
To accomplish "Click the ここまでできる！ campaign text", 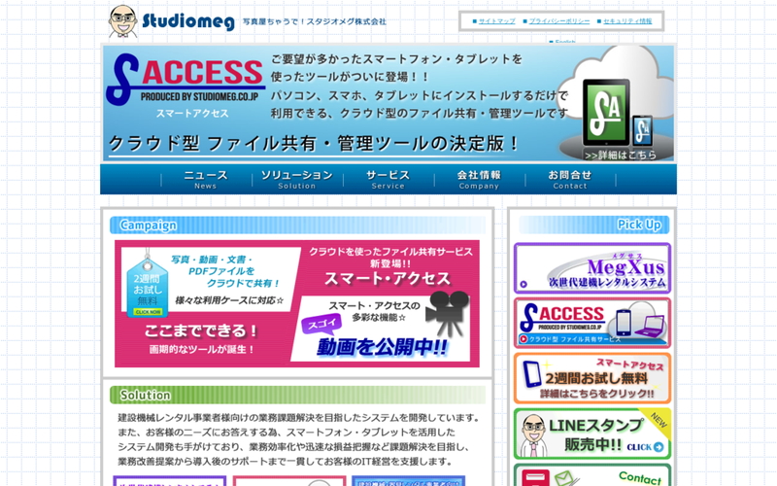I will pos(201,330).
